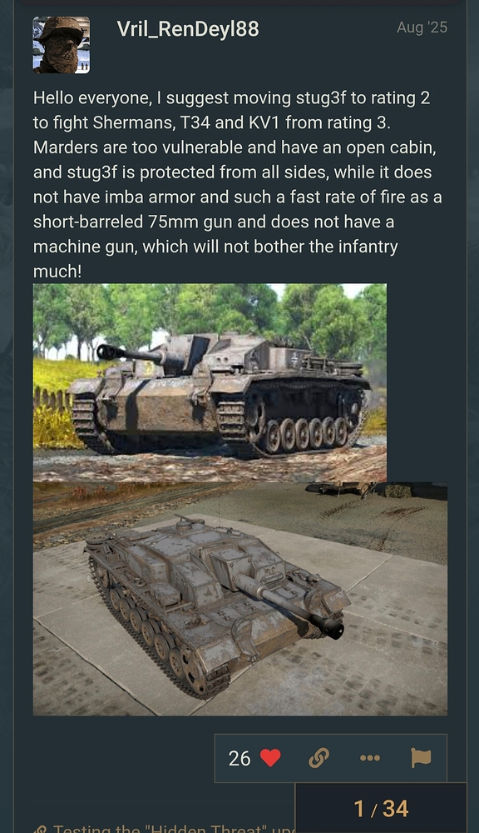Open Vril_RenDeyl88's avatar picture
Viewport: 479px width, 833px height.
62,45
